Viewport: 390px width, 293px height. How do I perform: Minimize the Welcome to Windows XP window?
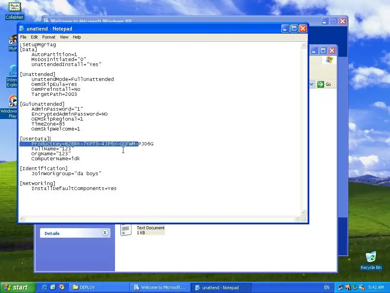(324, 21)
